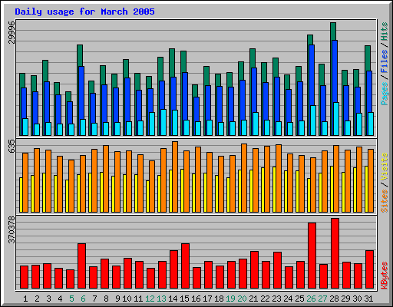Click the blue Files bar for day 6

[81, 93]
